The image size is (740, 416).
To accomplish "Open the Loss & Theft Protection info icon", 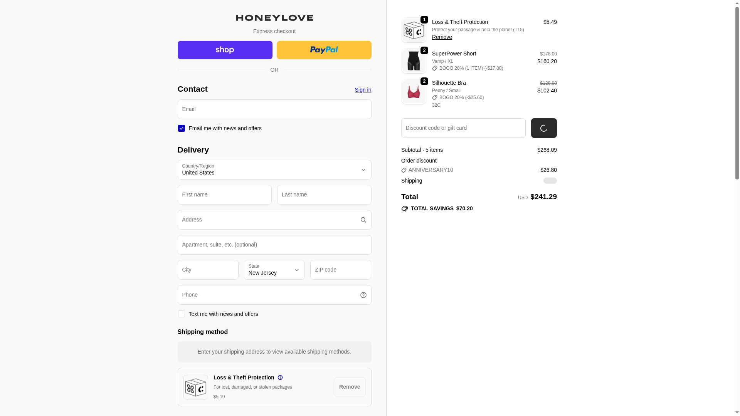I will click(x=280, y=377).
